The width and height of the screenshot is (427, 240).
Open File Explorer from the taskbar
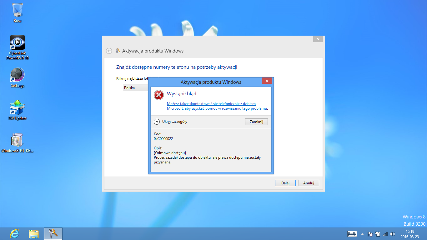click(34, 234)
